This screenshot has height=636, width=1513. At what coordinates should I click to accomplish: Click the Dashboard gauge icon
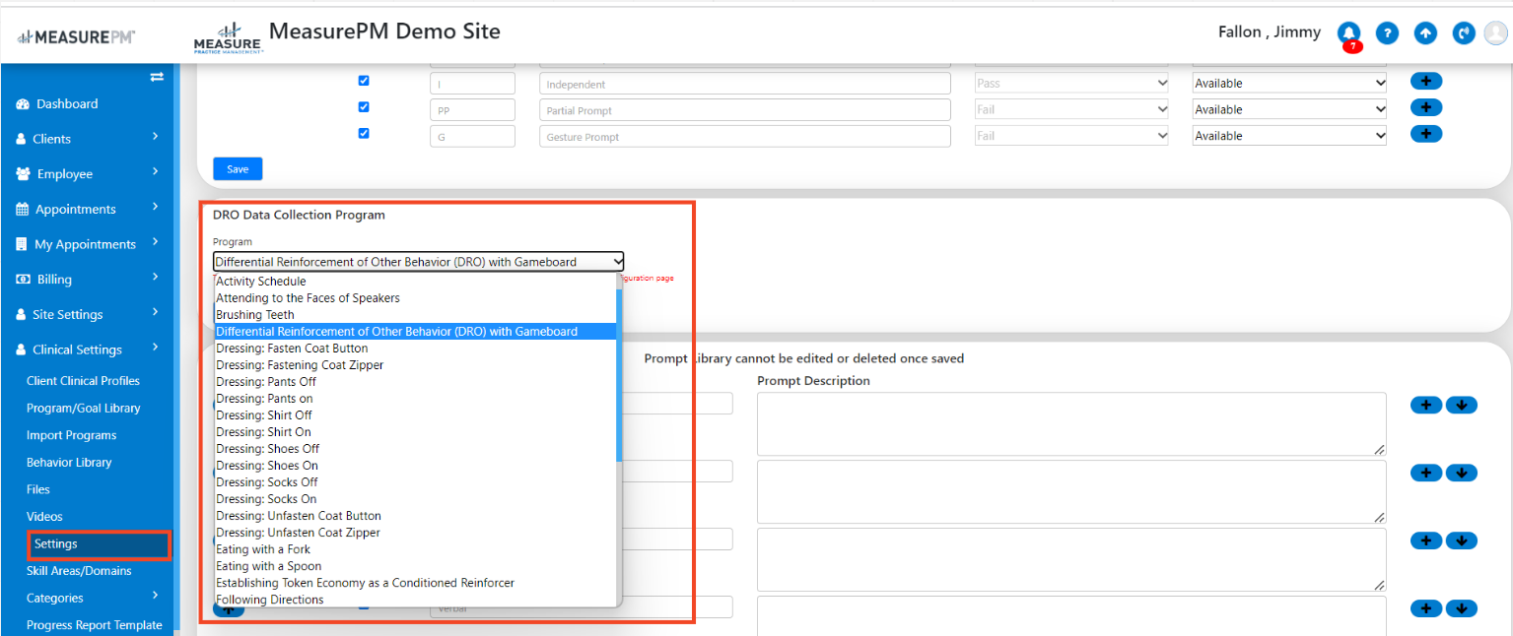(x=23, y=104)
